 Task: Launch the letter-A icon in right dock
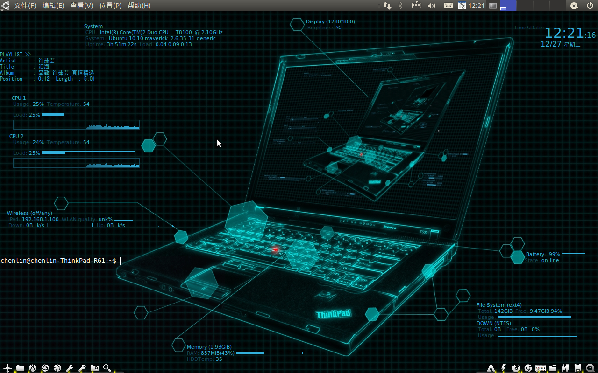(491, 368)
